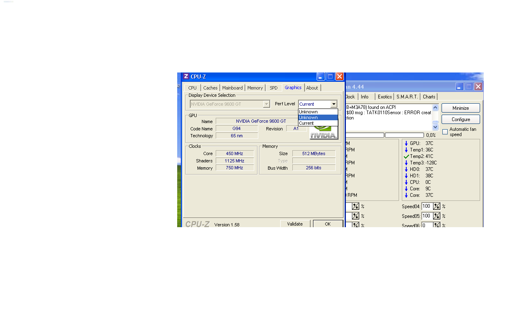Go to the Mainboard tab

point(232,88)
